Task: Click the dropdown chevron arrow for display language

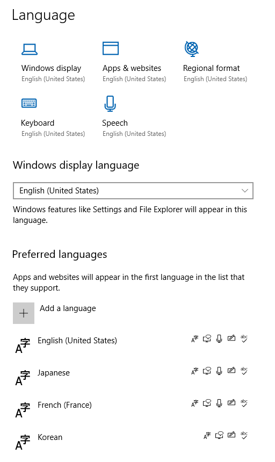Action: [245, 191]
